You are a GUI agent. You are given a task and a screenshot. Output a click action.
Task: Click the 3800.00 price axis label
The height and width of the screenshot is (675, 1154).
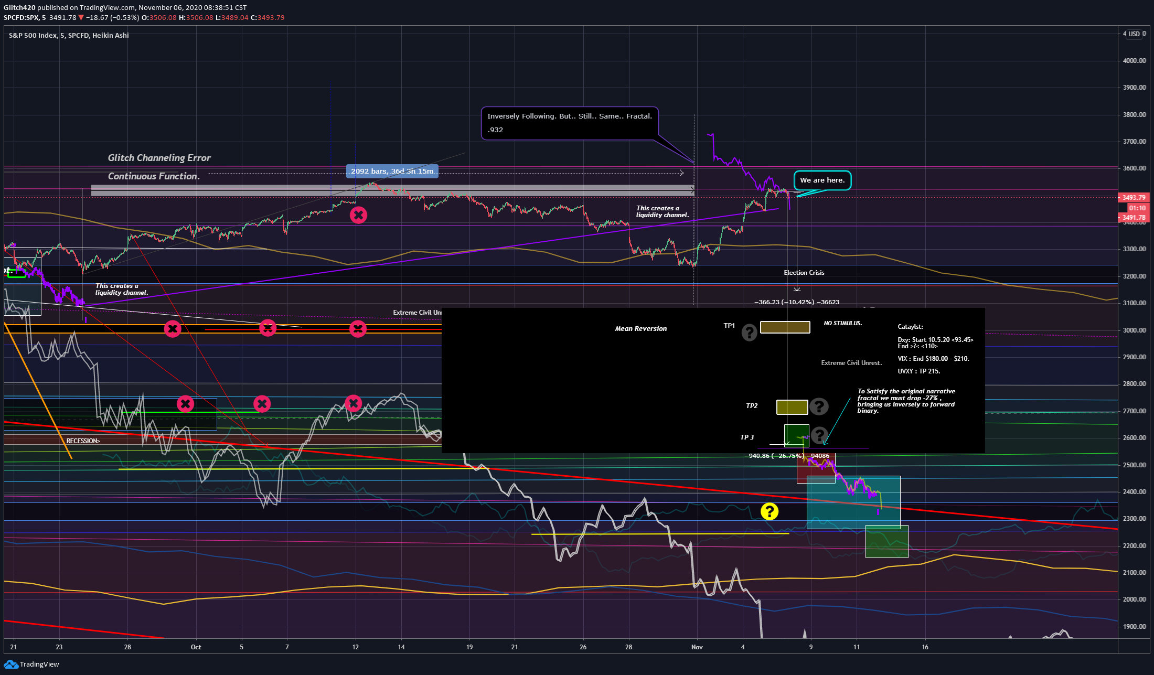pos(1135,115)
